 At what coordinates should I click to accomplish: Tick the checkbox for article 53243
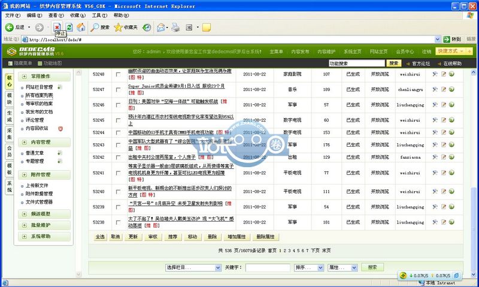(x=118, y=145)
